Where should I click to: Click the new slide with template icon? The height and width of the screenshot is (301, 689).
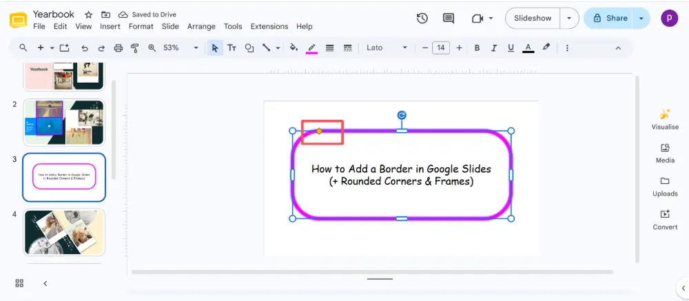[x=65, y=48]
